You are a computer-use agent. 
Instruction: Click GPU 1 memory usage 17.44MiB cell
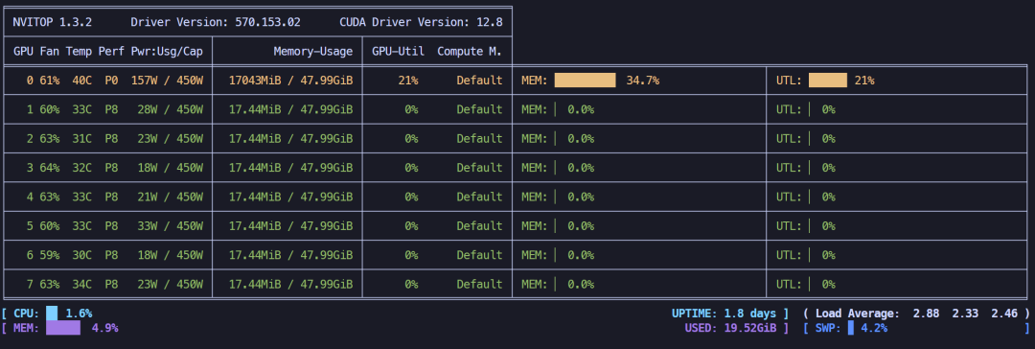click(x=291, y=109)
